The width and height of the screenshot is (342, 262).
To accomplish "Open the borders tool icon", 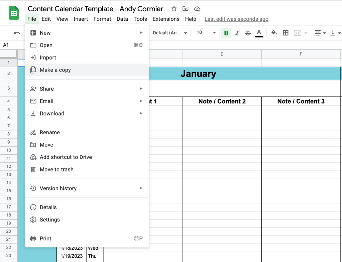I will pyautogui.click(x=286, y=33).
